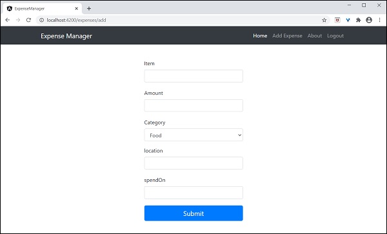Go to the About page link
Viewport: 387px width, 234px height.
coord(315,35)
